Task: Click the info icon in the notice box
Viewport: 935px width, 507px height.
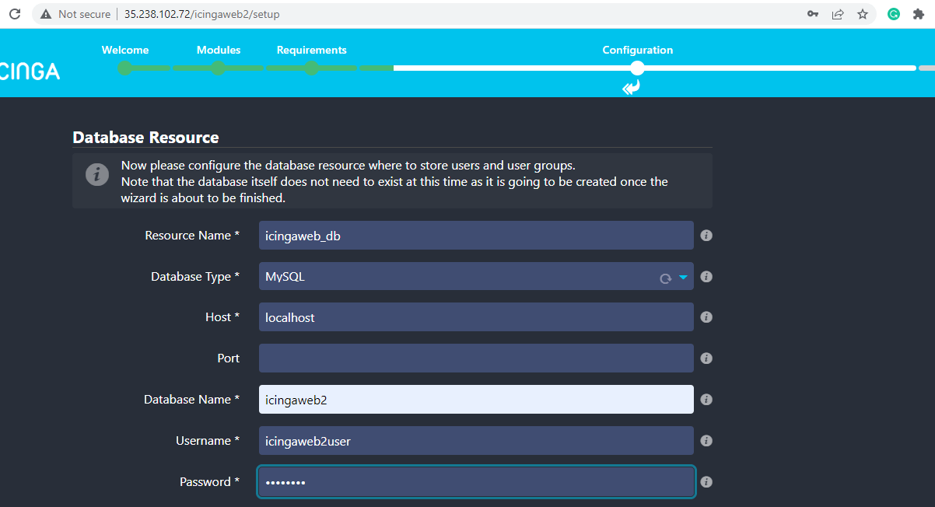Action: 97,174
